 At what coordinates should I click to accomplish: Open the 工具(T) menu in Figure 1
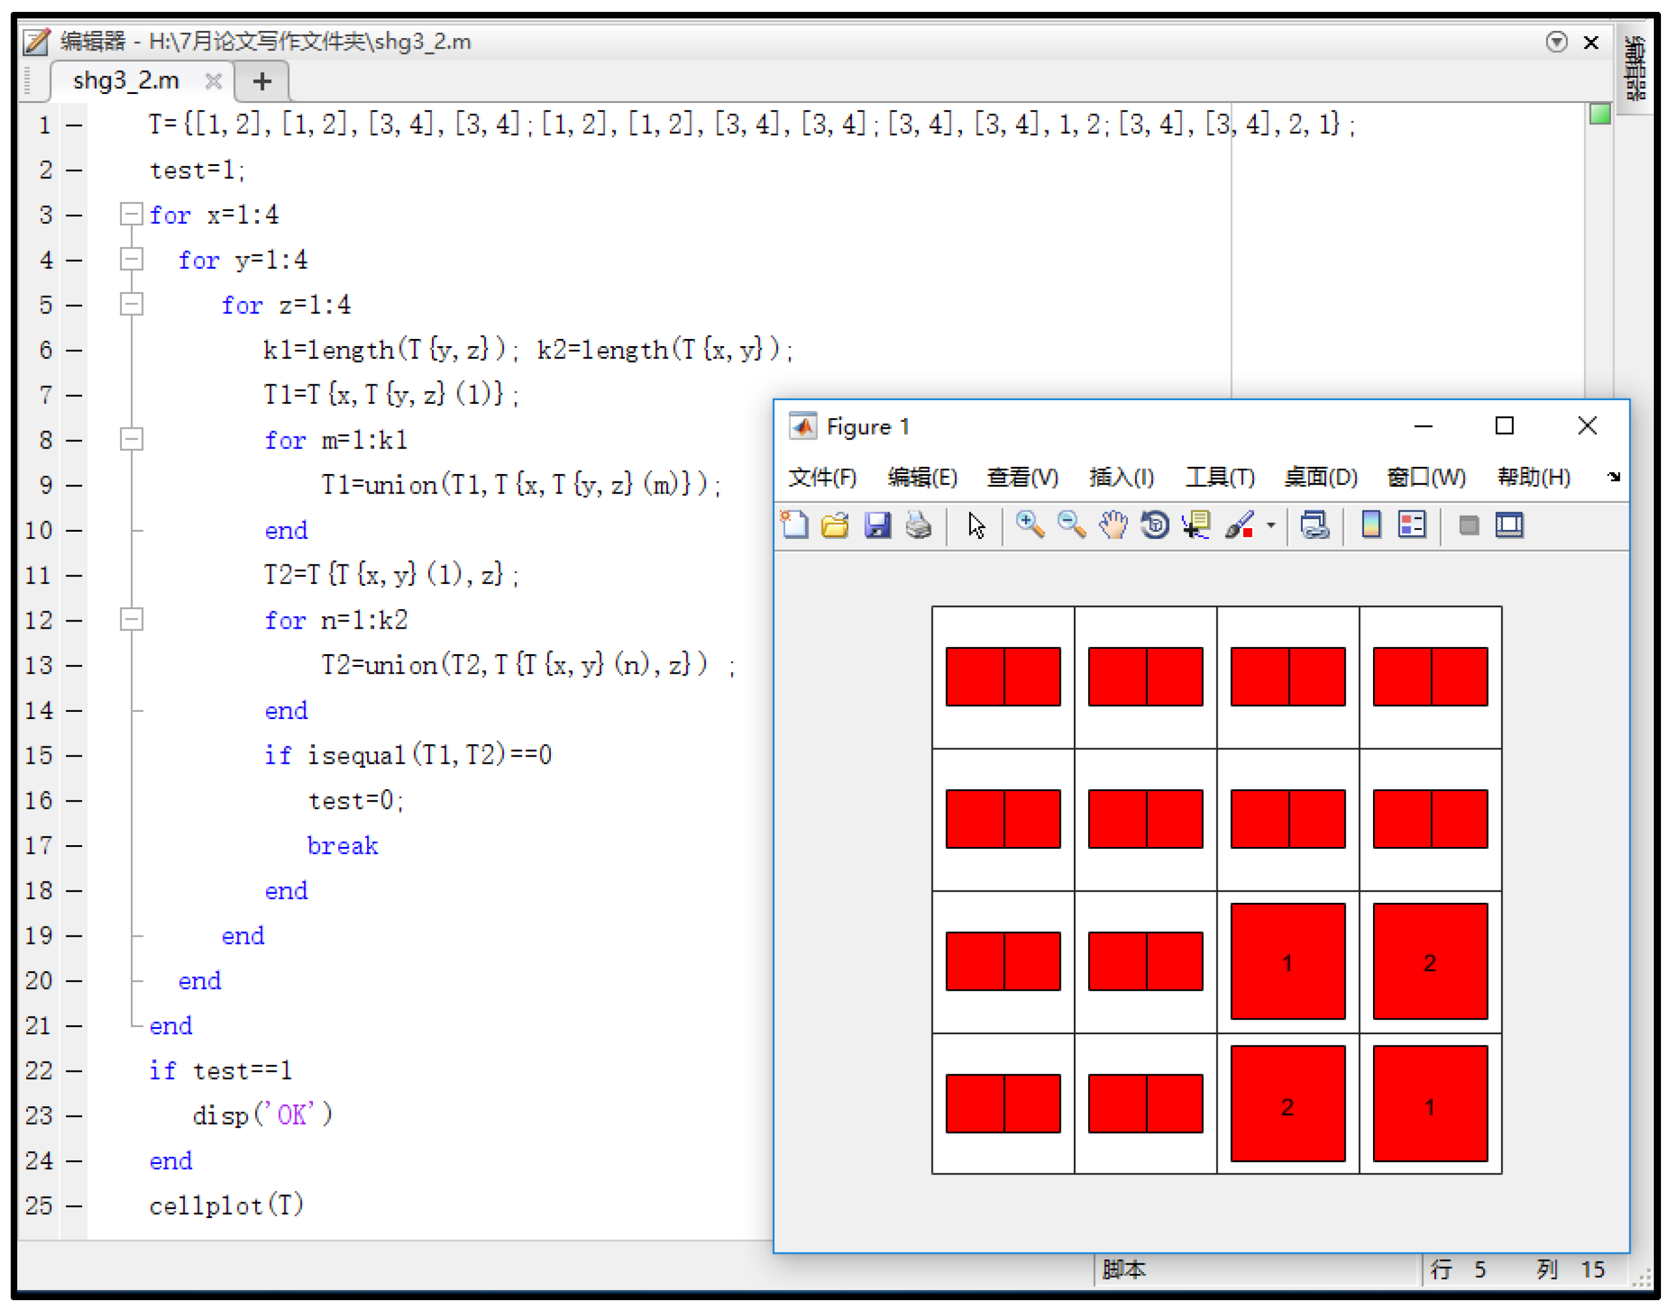point(1220,478)
